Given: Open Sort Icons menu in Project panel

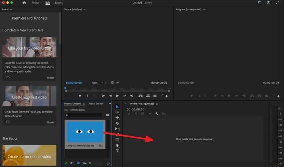Looking at the screenshot, I should tap(108, 163).
